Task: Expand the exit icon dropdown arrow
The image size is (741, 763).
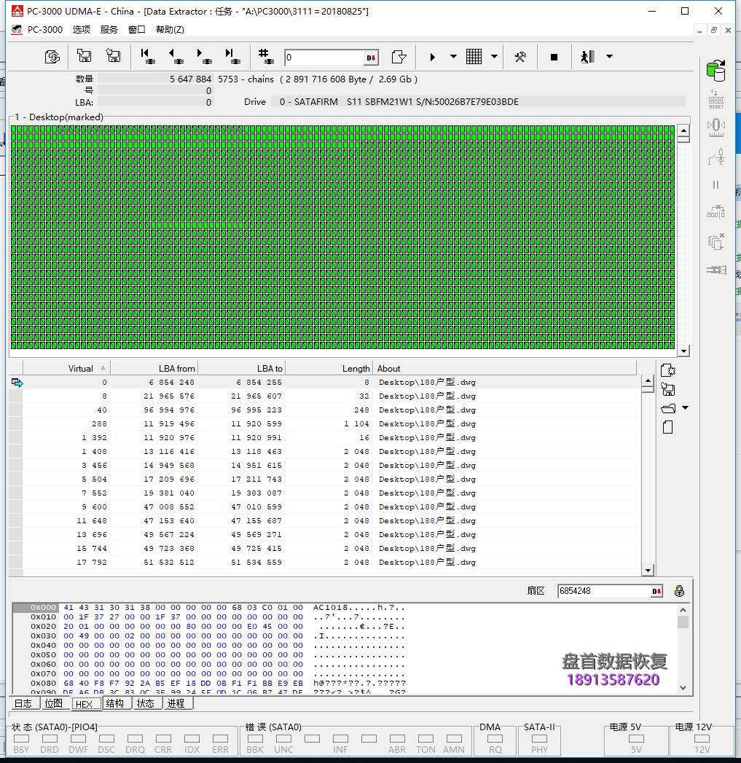Action: coord(609,57)
